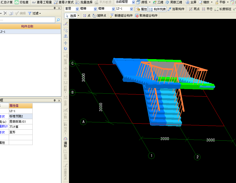This screenshot has width=236, height=183.
Task: Pin the properties panel
Action: [55, 100]
